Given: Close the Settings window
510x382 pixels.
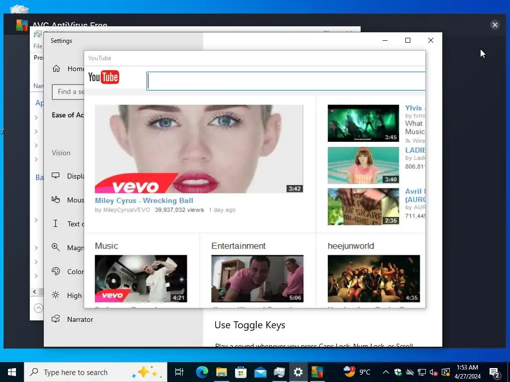Looking at the screenshot, I should click(x=431, y=40).
